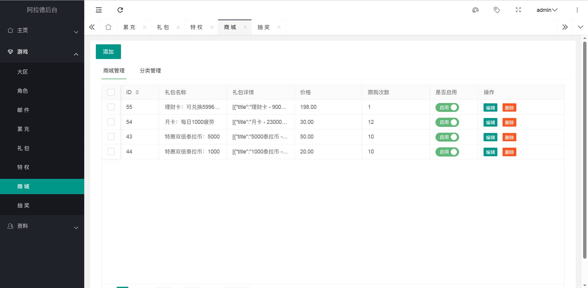Close the 抽奖 tab
The image size is (588, 288).
coord(279,27)
